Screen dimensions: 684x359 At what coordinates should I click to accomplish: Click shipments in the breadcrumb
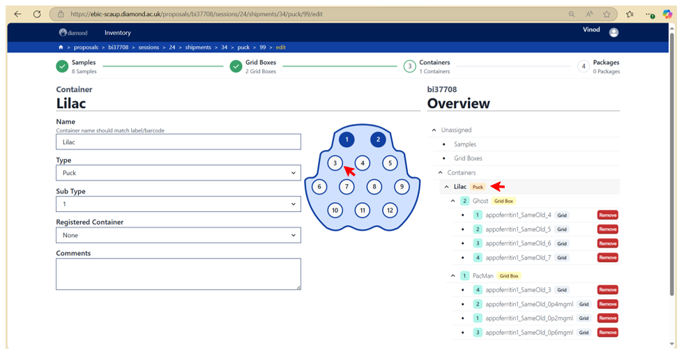click(x=198, y=47)
